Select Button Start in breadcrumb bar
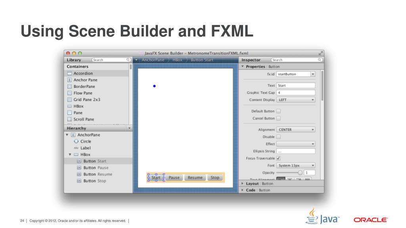The width and height of the screenshot is (406, 228). [202, 60]
